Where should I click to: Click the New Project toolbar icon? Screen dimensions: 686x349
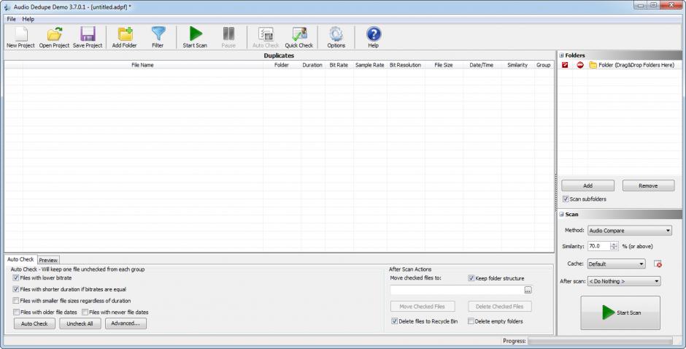20,34
